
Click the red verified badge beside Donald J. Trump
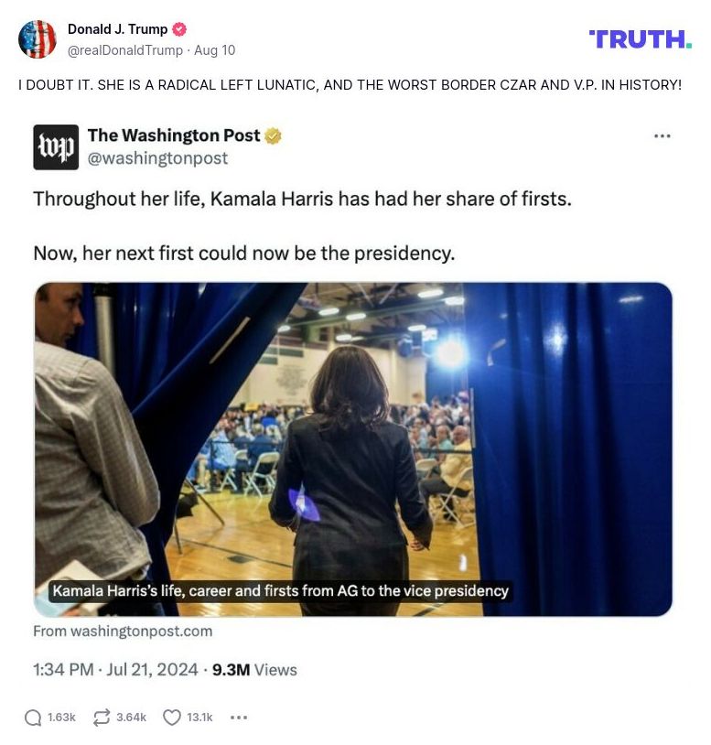179,28
